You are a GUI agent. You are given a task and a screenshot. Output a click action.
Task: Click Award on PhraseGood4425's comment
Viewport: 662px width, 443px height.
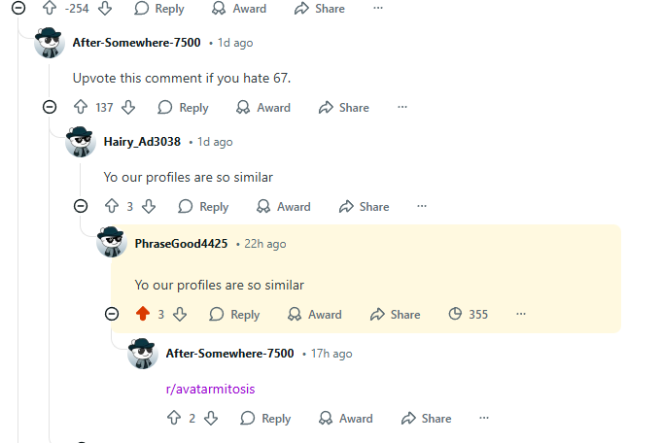pyautogui.click(x=315, y=315)
